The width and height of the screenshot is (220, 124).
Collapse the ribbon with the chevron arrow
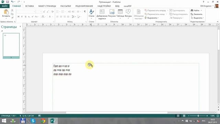218,22
